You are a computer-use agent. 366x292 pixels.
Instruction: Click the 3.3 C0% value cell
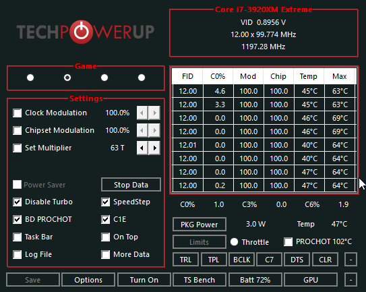pos(218,105)
